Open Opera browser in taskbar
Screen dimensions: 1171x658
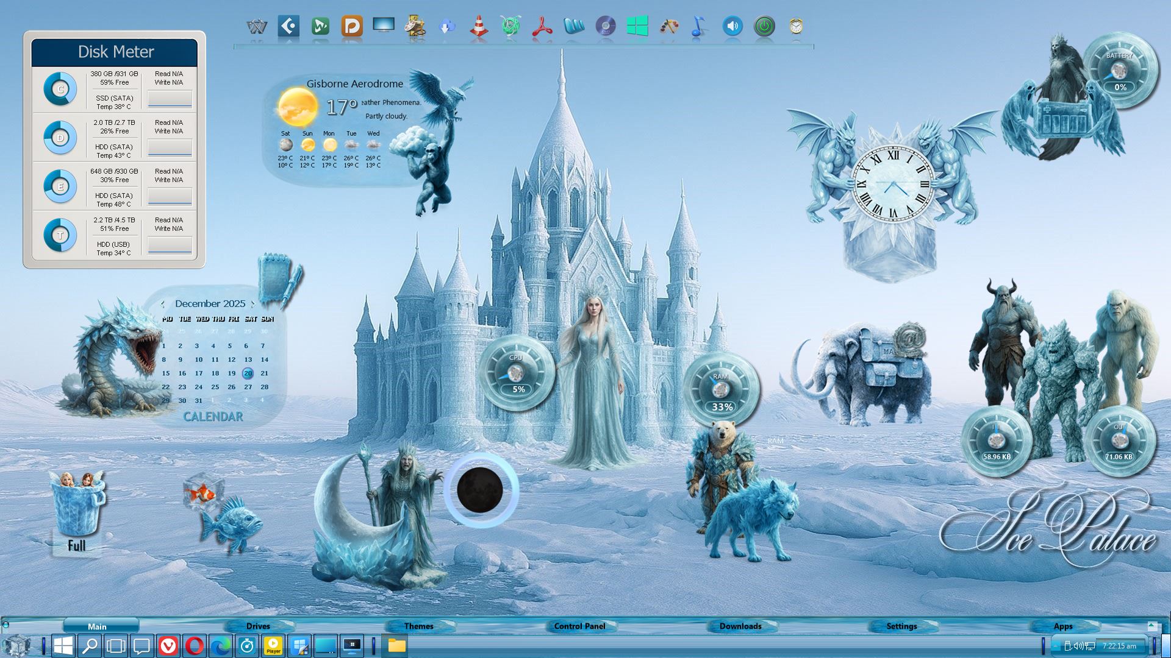(195, 646)
